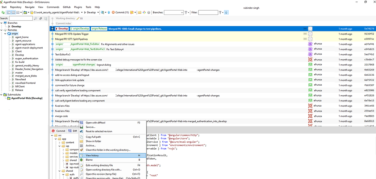Collapse the auth folder in file tree
The height and width of the screenshot is (179, 376).
click(63, 174)
